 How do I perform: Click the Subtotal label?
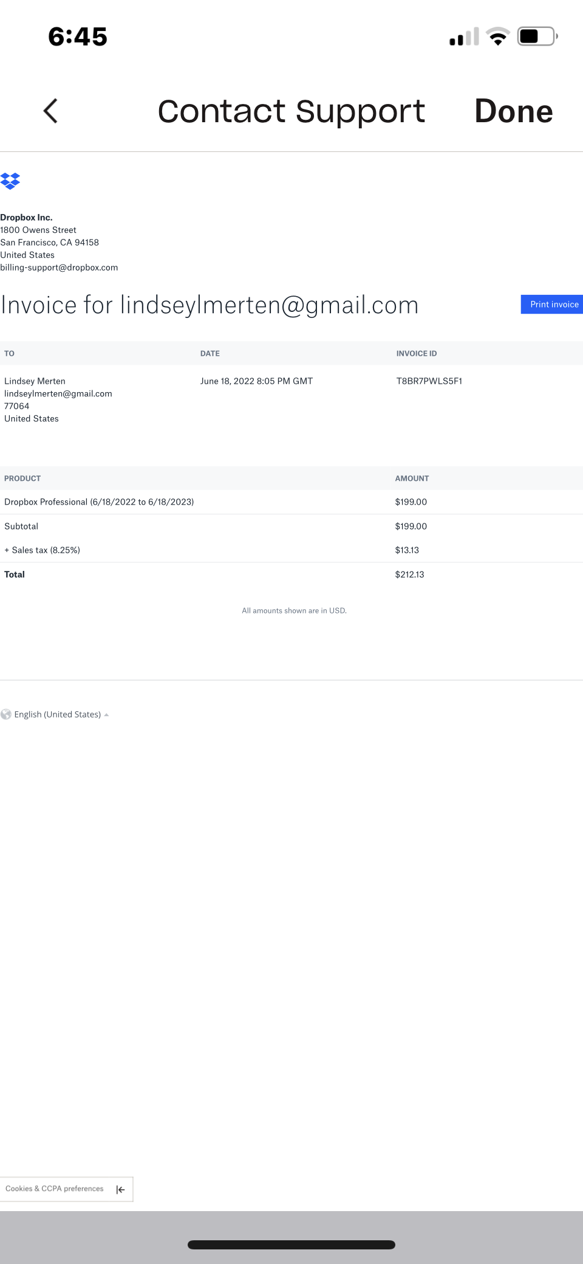pyautogui.click(x=21, y=527)
